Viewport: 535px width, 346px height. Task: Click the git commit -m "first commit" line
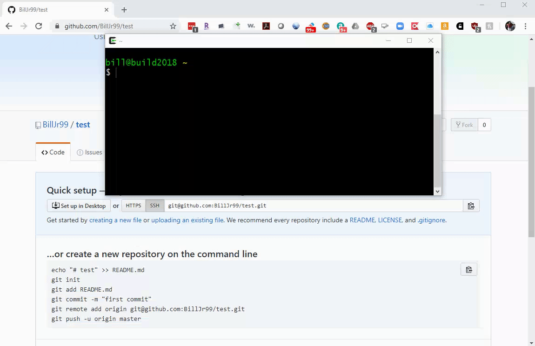[x=101, y=299]
